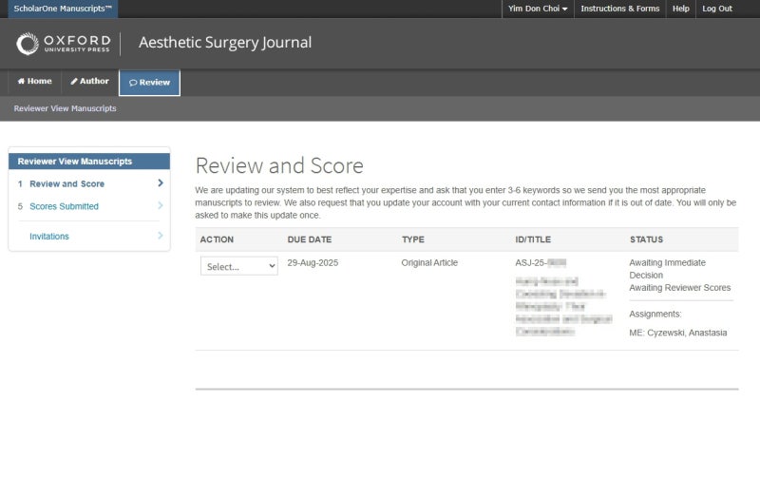Screen dimensions: 760x497
Task: Click the TYPE column header
Action: pyautogui.click(x=413, y=239)
